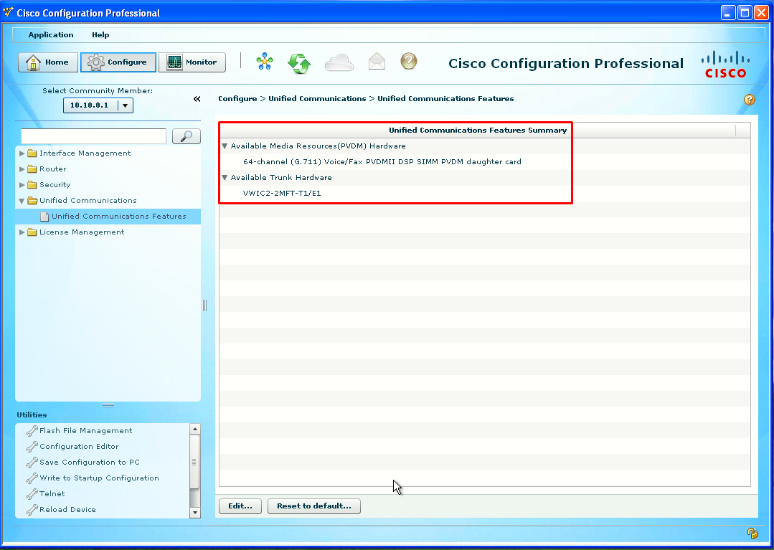Select the License Management folder label

[82, 232]
